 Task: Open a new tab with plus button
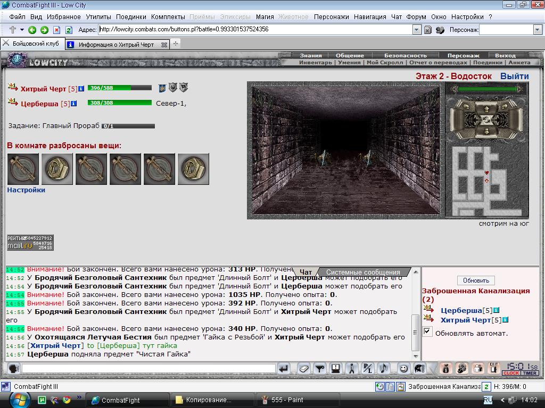point(176,44)
